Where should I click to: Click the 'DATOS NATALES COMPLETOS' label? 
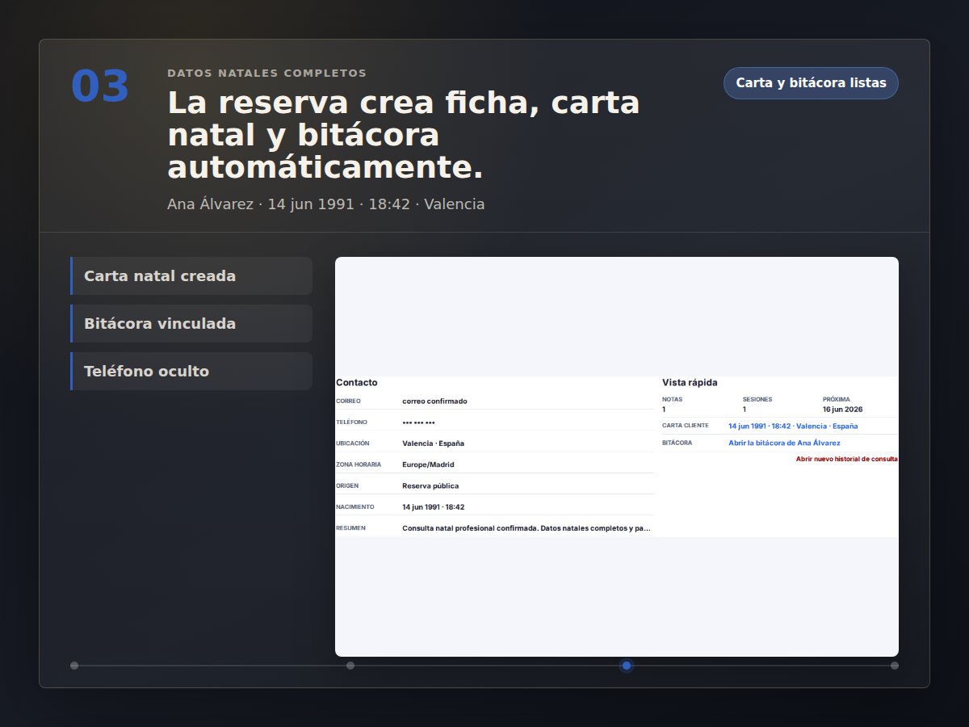(x=266, y=74)
